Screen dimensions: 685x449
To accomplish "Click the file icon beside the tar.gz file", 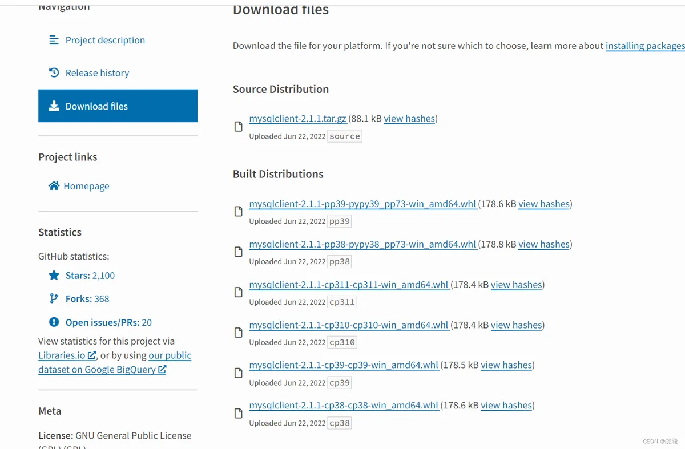I will [x=239, y=127].
